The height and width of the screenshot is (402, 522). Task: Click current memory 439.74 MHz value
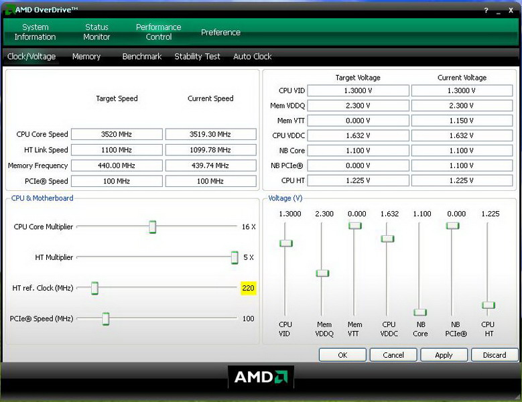click(x=210, y=165)
